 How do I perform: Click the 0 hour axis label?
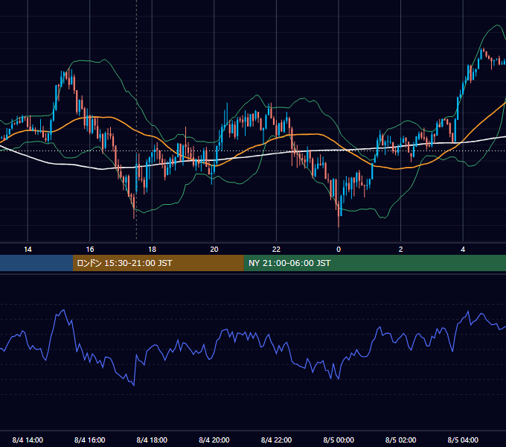click(339, 250)
